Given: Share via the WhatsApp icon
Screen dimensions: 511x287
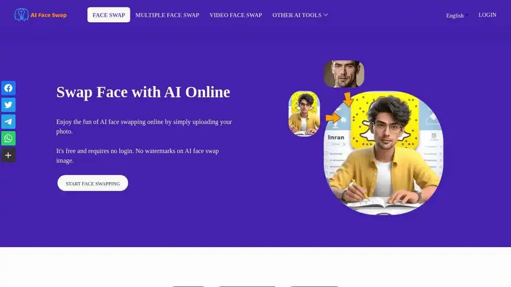Looking at the screenshot, I should (x=8, y=138).
